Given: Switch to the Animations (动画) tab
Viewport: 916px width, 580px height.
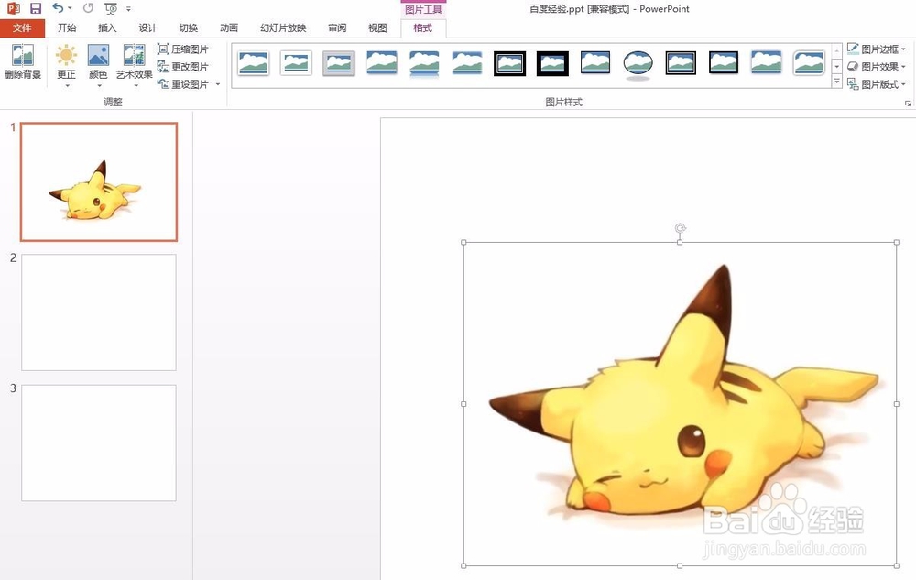Looking at the screenshot, I should click(x=229, y=28).
